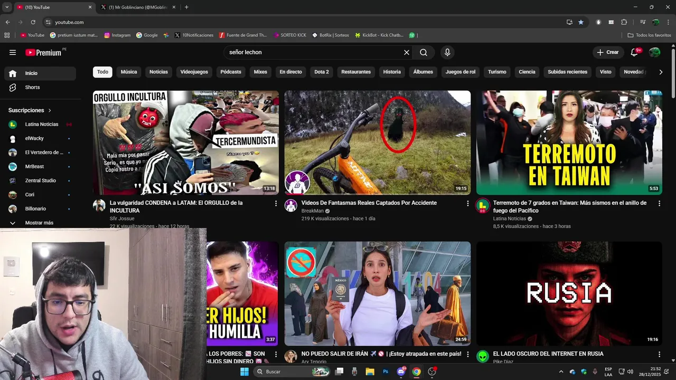Expand subscriptions with Mostrar más
The image size is (676, 380).
[38, 223]
